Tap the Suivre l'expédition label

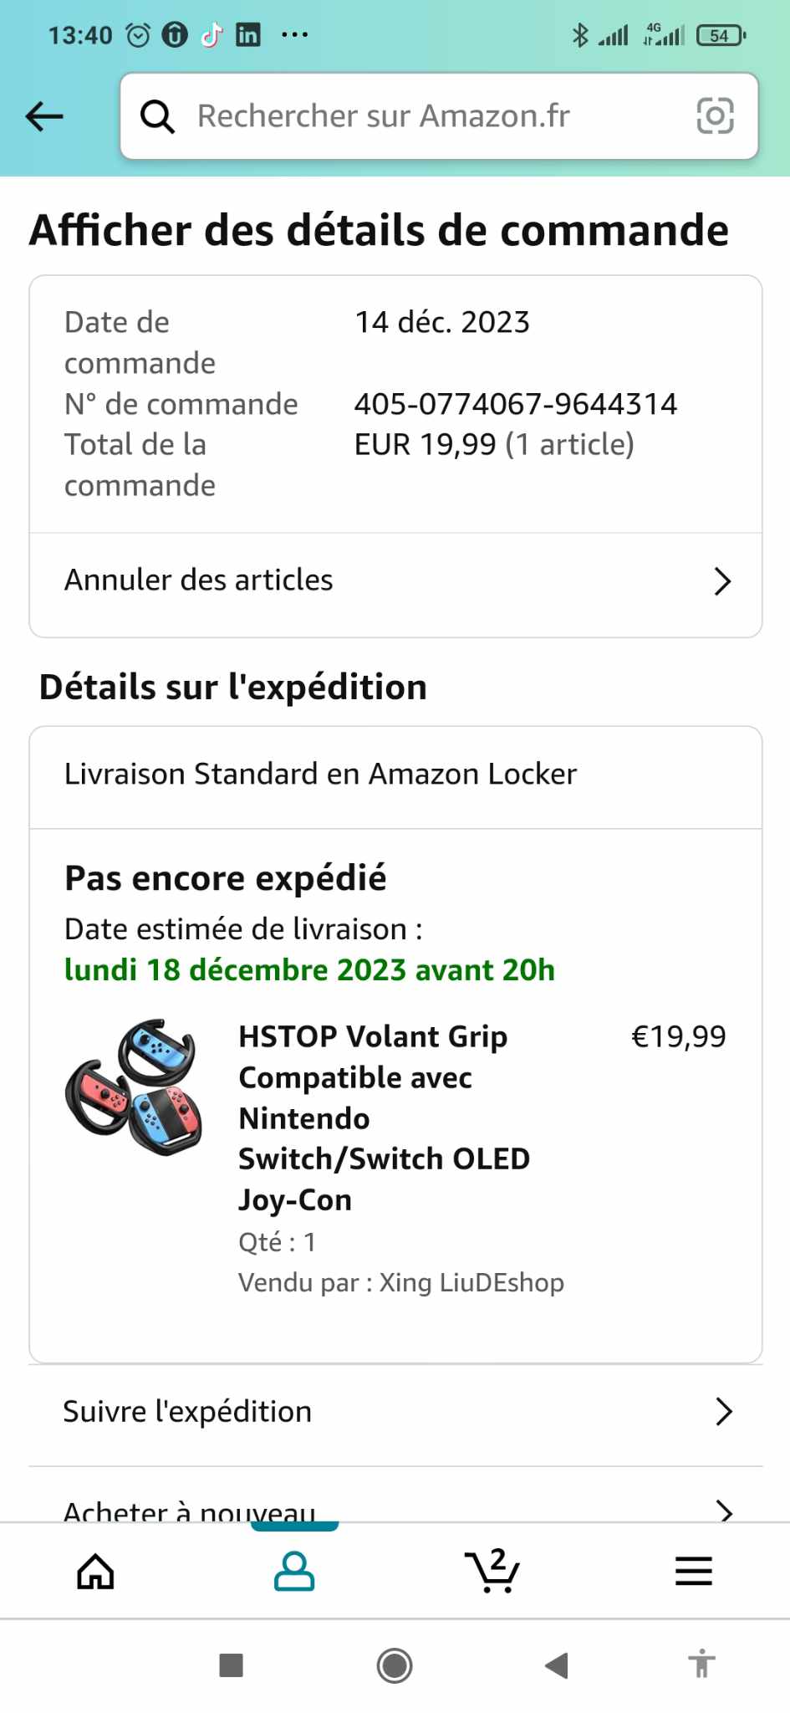point(187,1412)
